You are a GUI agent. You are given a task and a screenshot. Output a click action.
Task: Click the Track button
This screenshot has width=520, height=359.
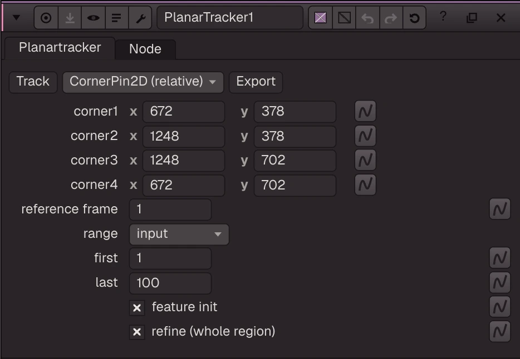(x=33, y=82)
